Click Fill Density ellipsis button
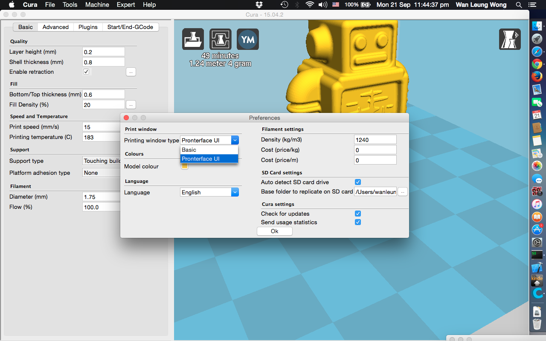Screen dimensions: 546x341 pos(131,104)
